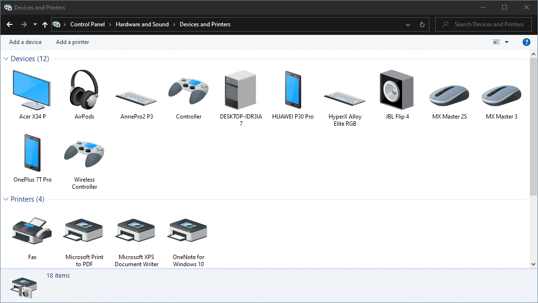
Task: Click the title bar Devices and Printers icon
Action: click(8, 7)
